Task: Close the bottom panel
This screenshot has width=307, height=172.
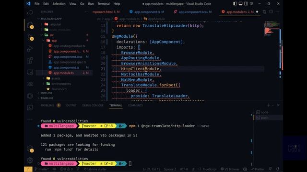Action: [x=278, y=105]
